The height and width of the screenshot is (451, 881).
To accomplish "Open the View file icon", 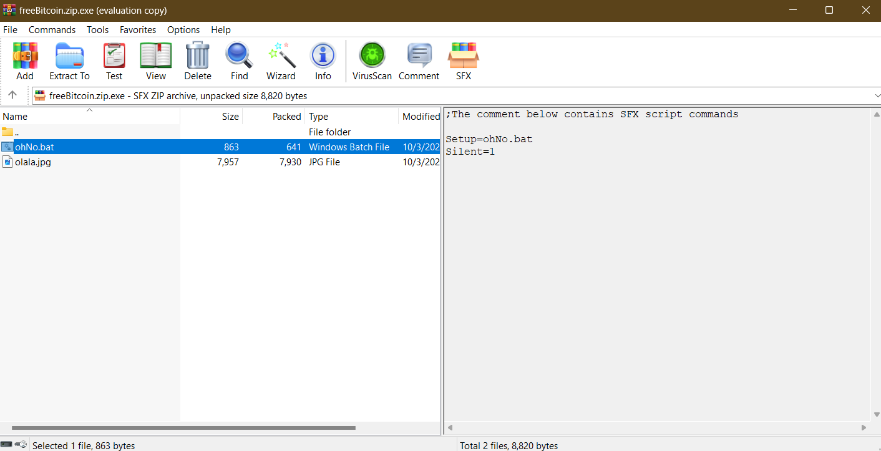I will coord(155,61).
